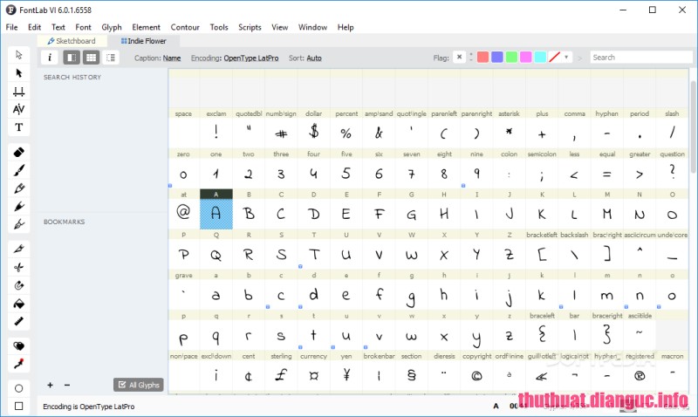Click the BOOKMARKS heading

pyautogui.click(x=64, y=222)
